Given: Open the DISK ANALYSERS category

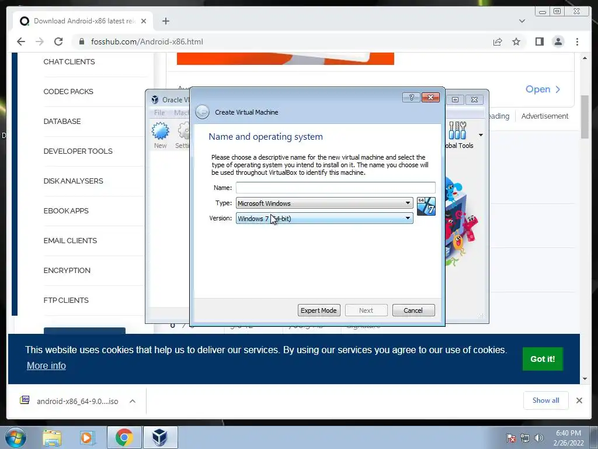Looking at the screenshot, I should pyautogui.click(x=73, y=181).
